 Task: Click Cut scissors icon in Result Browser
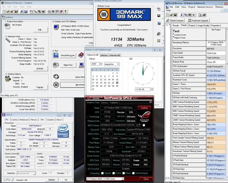(181, 15)
